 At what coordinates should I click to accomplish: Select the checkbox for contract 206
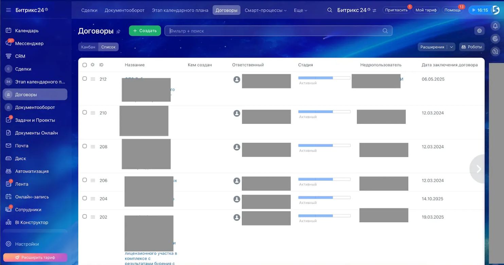(x=85, y=180)
